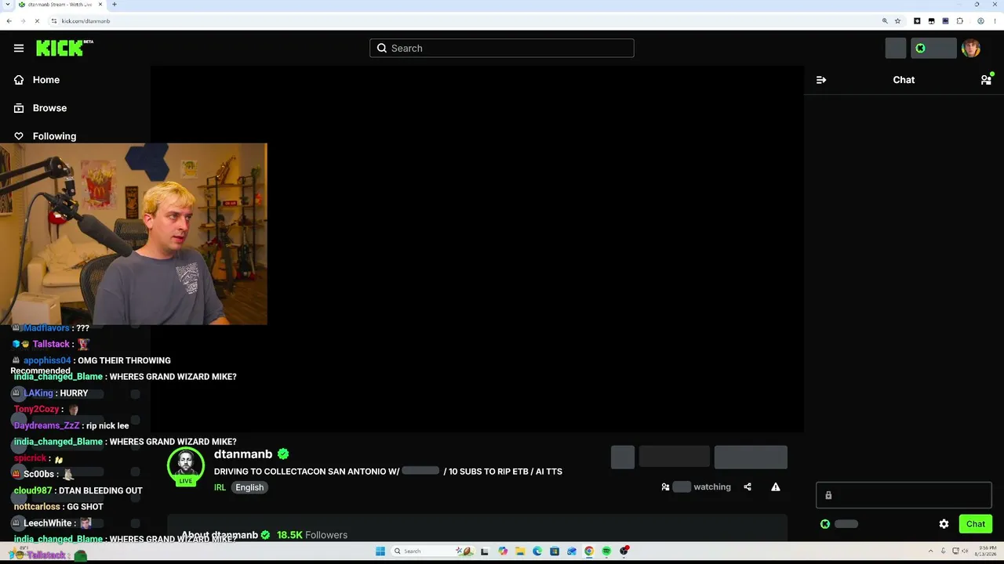The image size is (1004, 564).
Task: Open the Browse section
Action: 40,108
